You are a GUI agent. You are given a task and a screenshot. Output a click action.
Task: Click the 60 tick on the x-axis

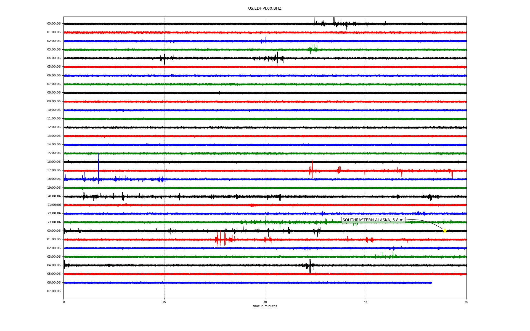point(466,302)
